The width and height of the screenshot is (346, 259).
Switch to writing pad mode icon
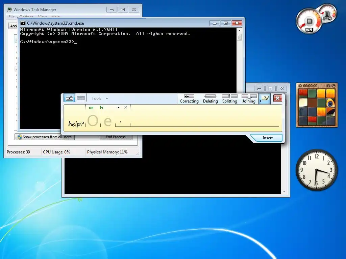[69, 98]
